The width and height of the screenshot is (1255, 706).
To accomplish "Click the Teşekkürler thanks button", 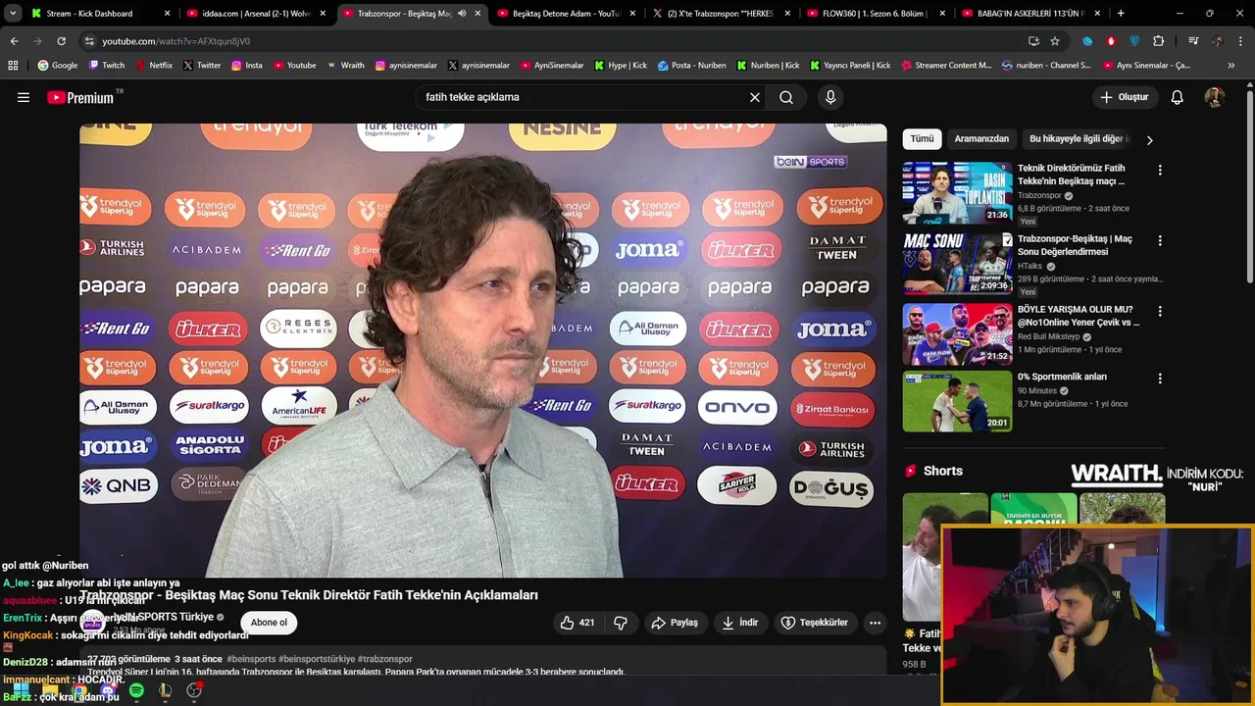I will click(x=814, y=623).
